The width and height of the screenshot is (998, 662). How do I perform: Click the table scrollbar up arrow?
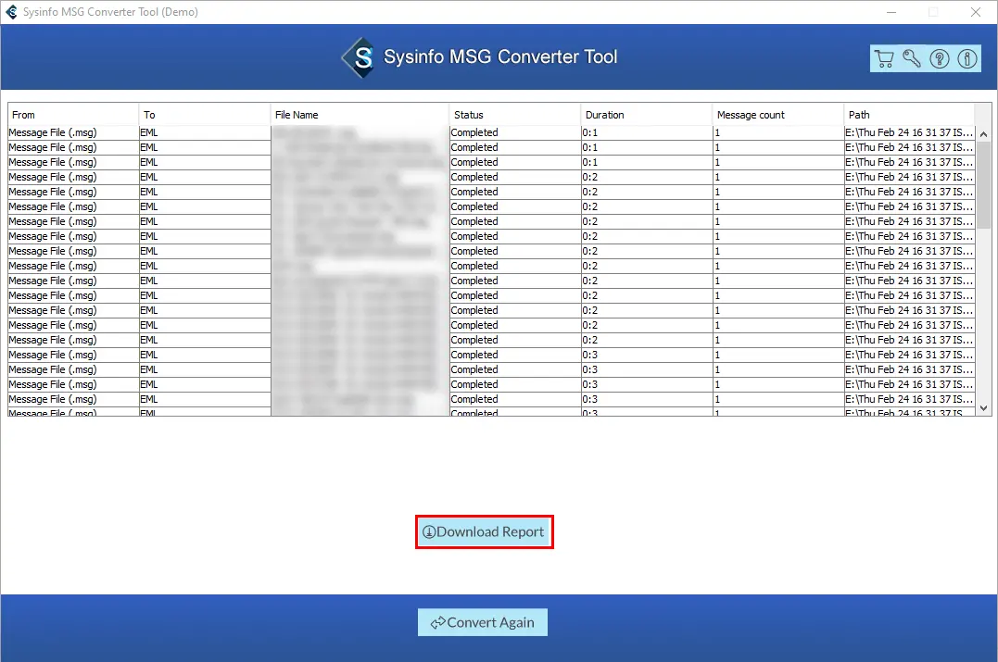pos(983,134)
